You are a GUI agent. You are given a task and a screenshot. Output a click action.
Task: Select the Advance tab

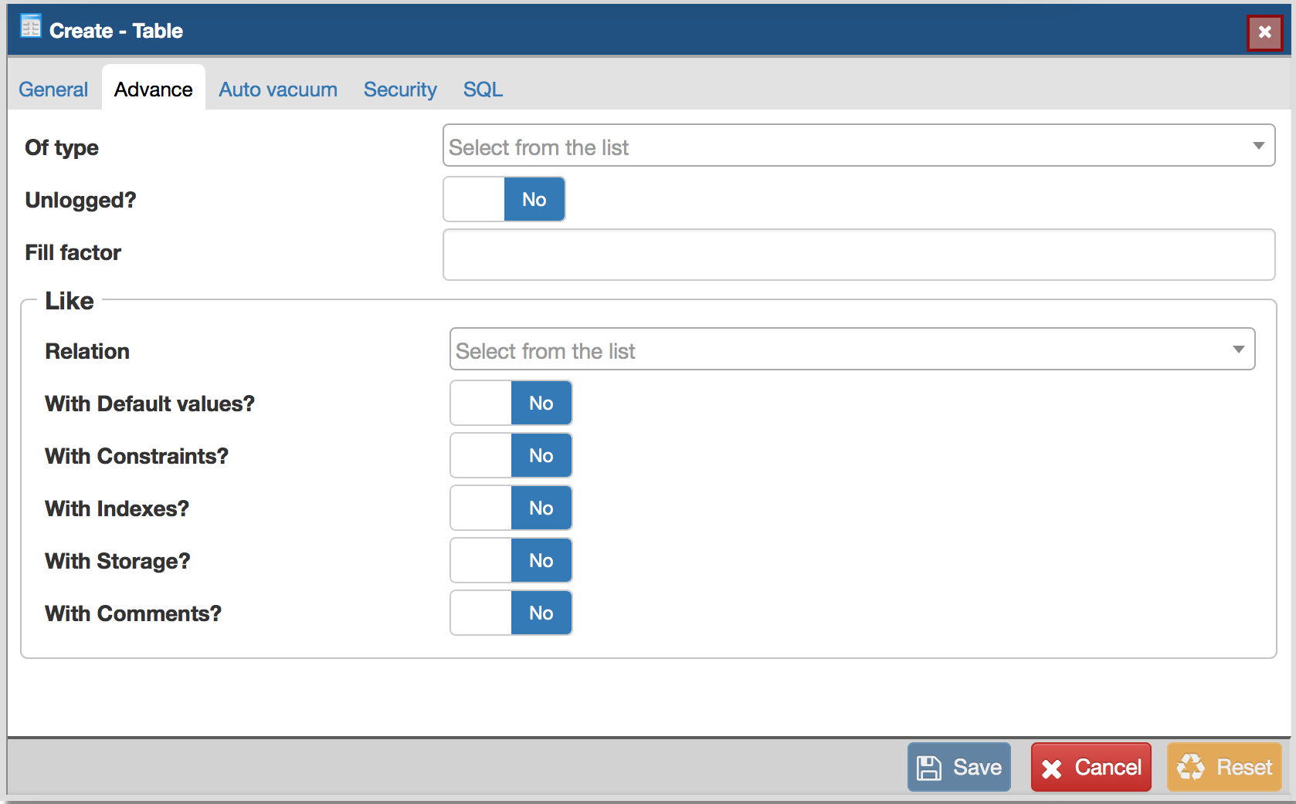154,90
